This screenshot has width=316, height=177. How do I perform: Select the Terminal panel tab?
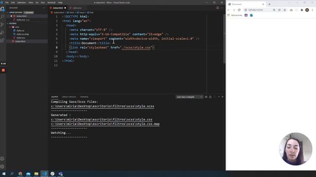[x=84, y=97]
